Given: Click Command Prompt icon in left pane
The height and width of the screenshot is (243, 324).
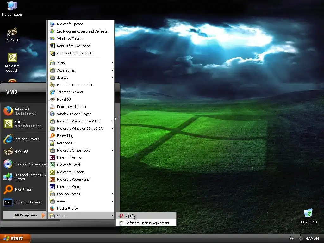Looking at the screenshot, I should point(8,202).
